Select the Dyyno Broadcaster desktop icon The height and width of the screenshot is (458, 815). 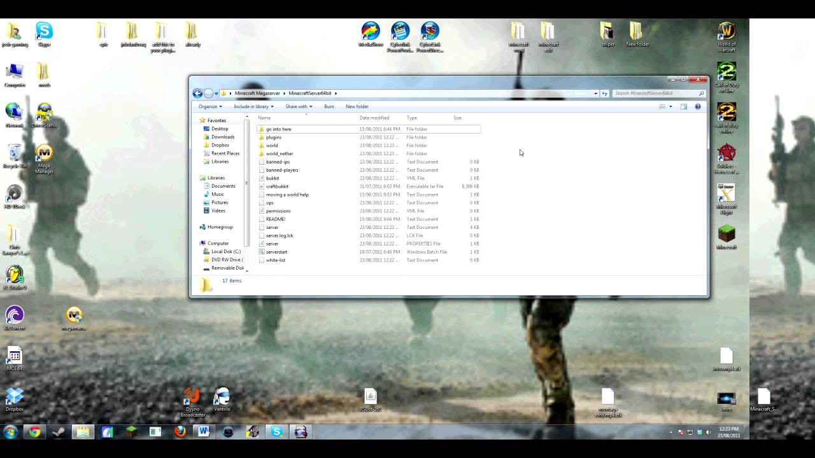tap(192, 403)
